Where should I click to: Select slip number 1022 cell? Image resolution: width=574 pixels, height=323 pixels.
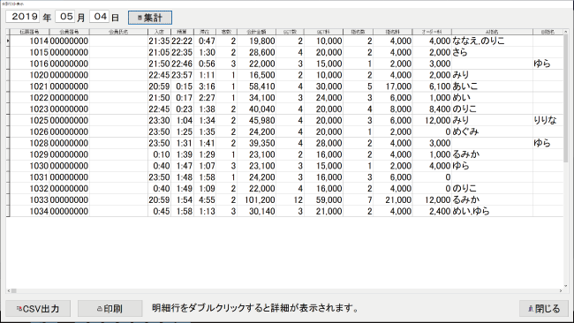click(x=29, y=98)
